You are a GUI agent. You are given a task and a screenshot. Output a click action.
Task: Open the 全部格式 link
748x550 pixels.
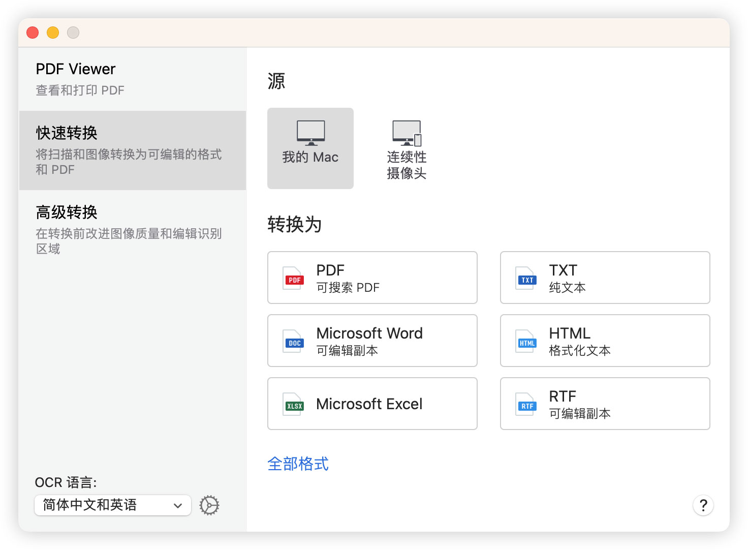[298, 464]
